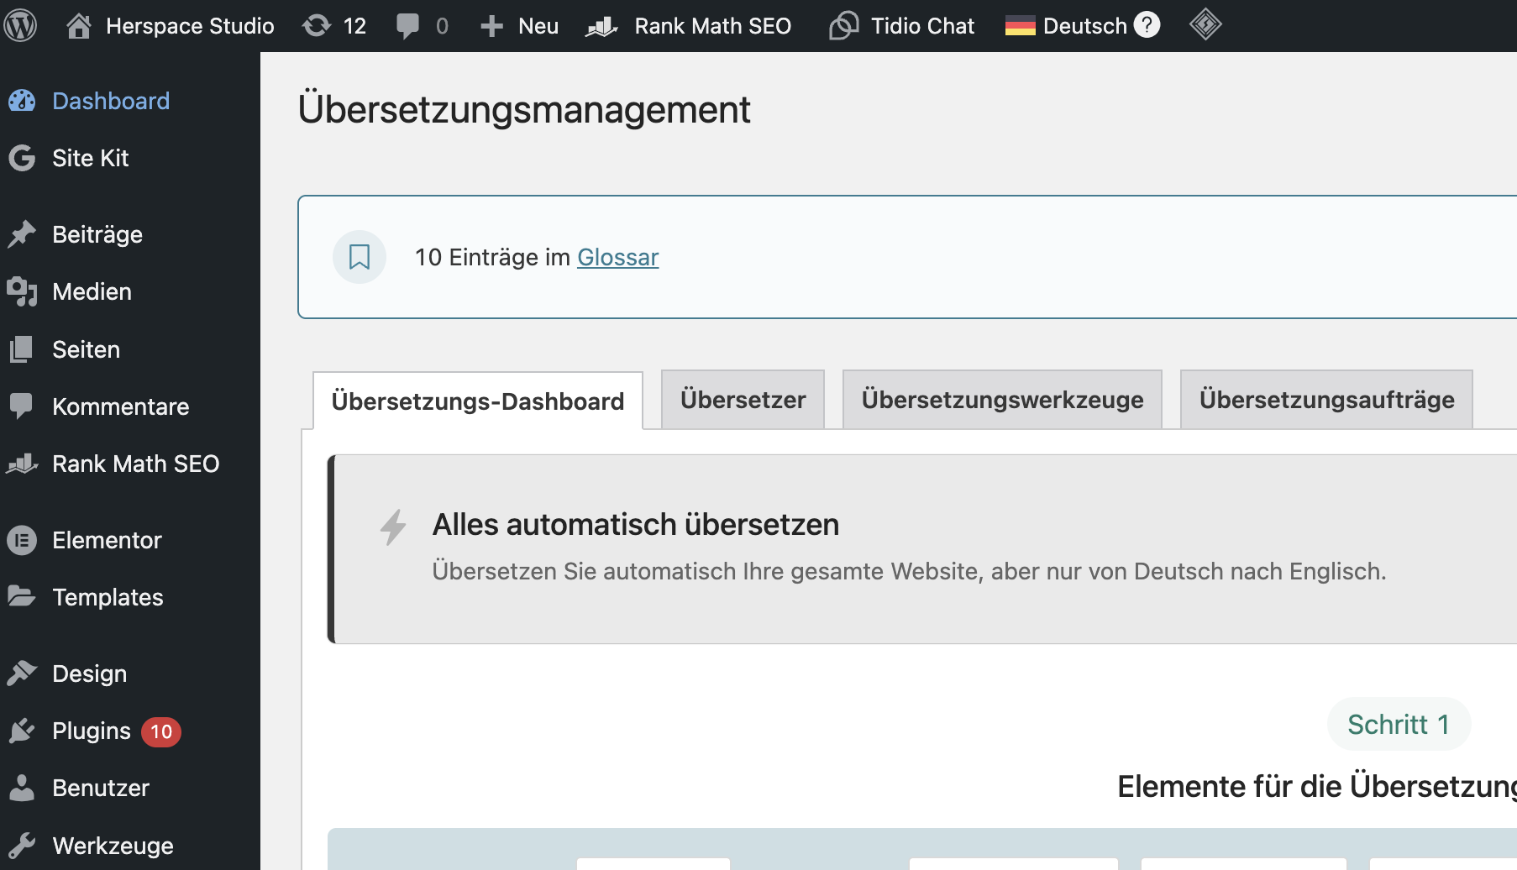This screenshot has height=870, width=1517.
Task: Open Tidio Chat admin bar link
Action: [922, 26]
